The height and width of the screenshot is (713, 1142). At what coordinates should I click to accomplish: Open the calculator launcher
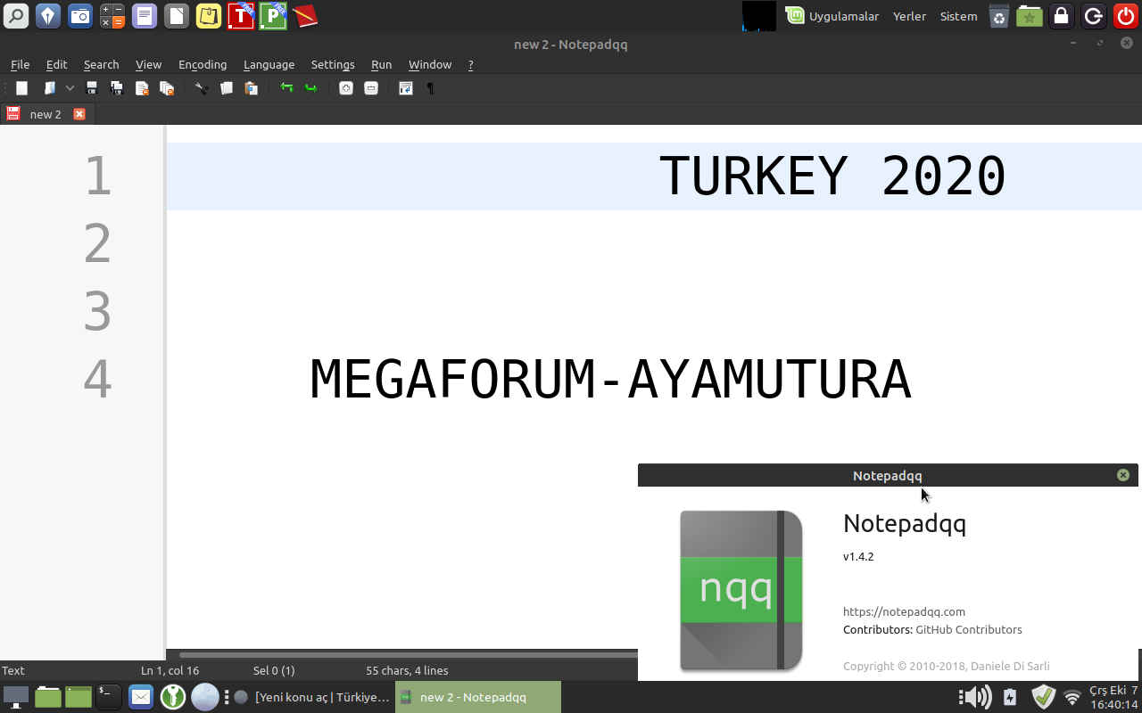pyautogui.click(x=112, y=16)
